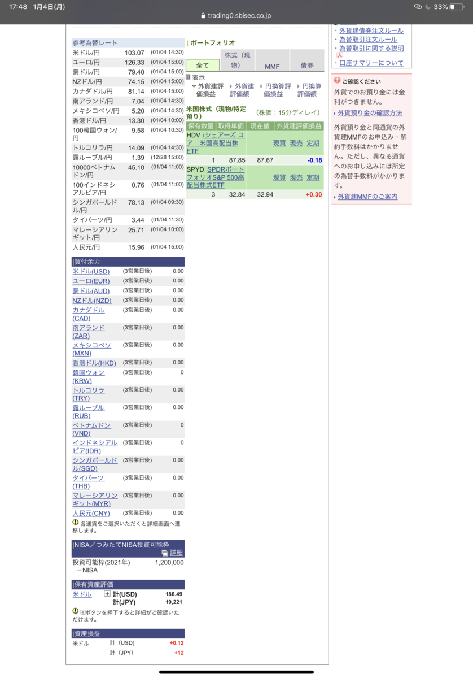The image size is (473, 678).
Task: Open ユーロ(EUR) buying power link
Action: point(91,281)
